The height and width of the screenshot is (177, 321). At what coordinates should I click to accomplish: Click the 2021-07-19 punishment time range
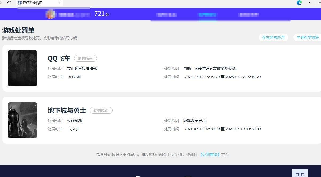223,129
